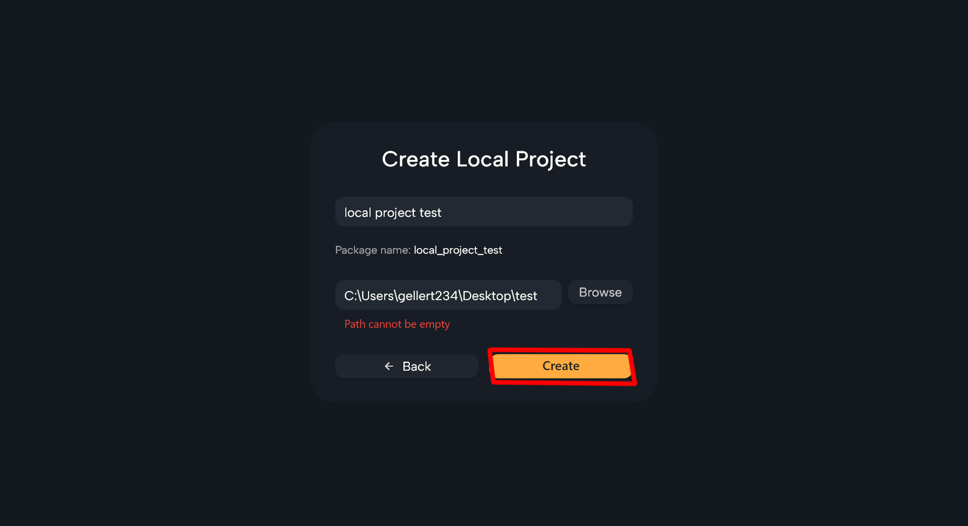Click the word 'Local' in the dialog title
The image size is (968, 526).
click(482, 159)
